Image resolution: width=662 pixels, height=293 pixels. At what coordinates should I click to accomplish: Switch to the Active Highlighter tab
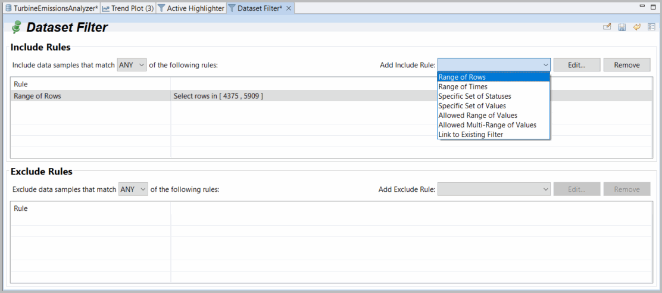(x=191, y=8)
